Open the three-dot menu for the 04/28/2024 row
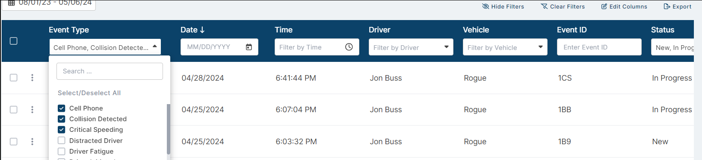702x160 pixels. [32, 78]
